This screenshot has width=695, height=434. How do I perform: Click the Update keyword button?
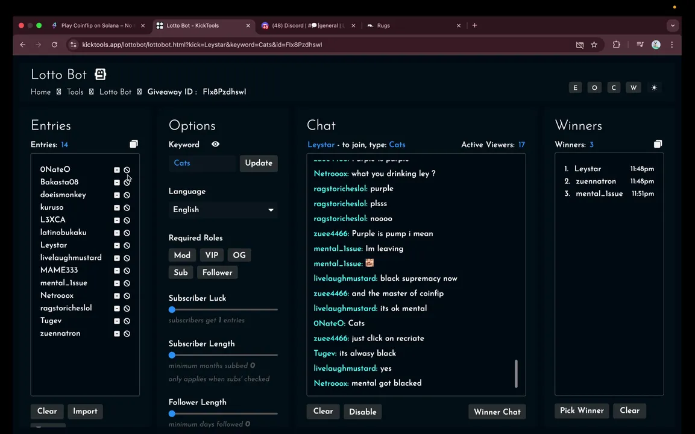(259, 163)
